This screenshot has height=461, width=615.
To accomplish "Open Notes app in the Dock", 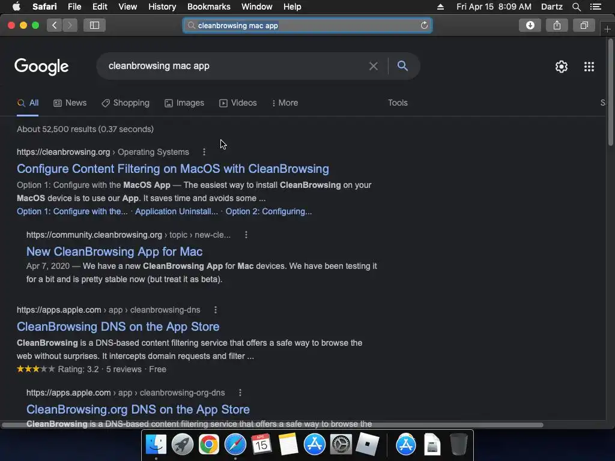I will click(x=288, y=445).
